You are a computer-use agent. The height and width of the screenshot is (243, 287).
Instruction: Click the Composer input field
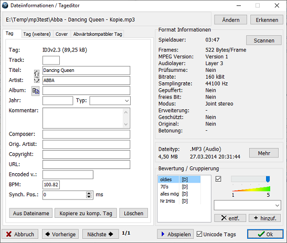click(86, 134)
